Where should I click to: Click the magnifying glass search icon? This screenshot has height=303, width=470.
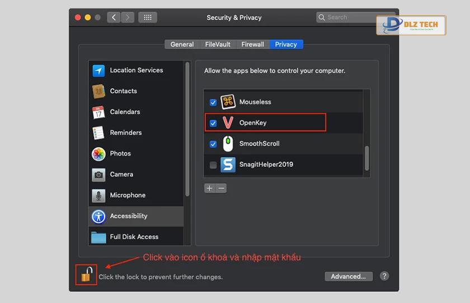pos(321,17)
